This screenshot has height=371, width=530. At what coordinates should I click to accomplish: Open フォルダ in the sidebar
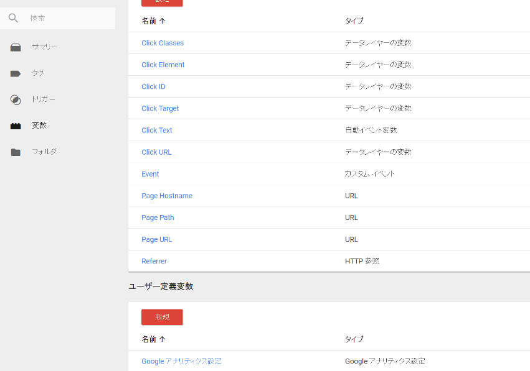(44, 152)
